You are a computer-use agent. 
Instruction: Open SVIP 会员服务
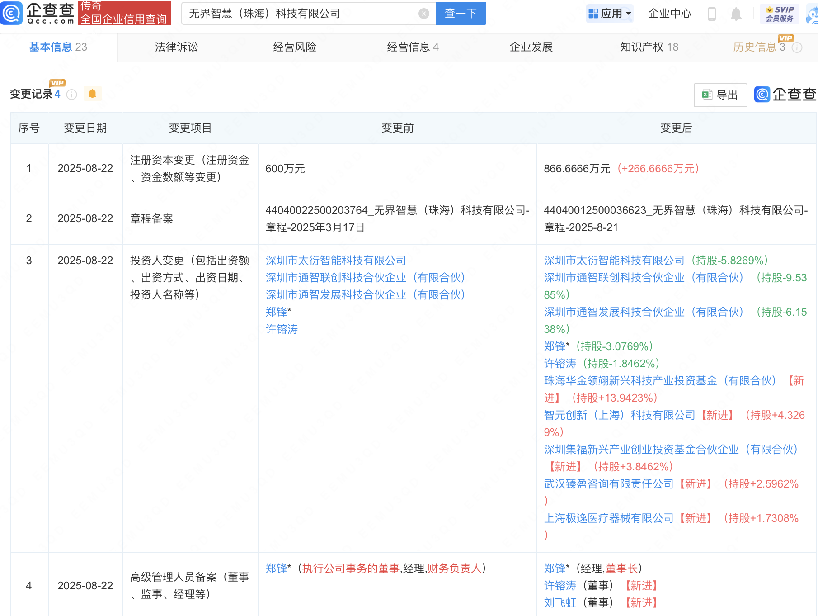[780, 14]
